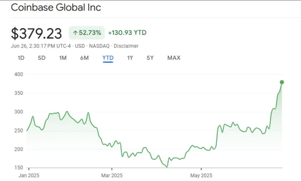301x181 pixels.
Task: Select the 5D time range
Action: [42, 58]
